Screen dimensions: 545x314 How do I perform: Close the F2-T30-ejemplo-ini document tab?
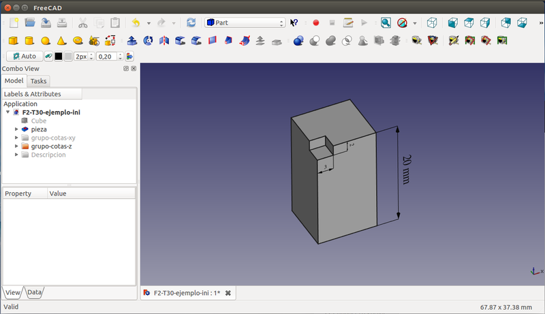coord(228,293)
